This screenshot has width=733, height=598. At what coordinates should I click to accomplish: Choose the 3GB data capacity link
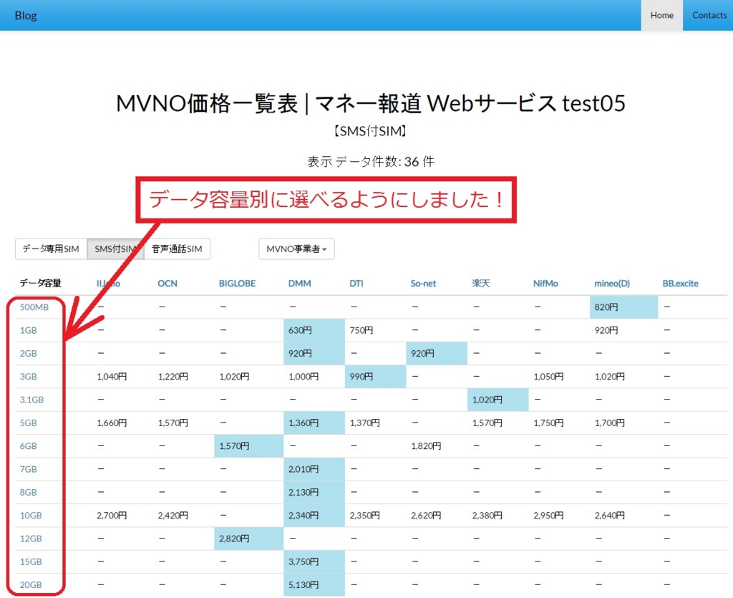pyautogui.click(x=28, y=377)
